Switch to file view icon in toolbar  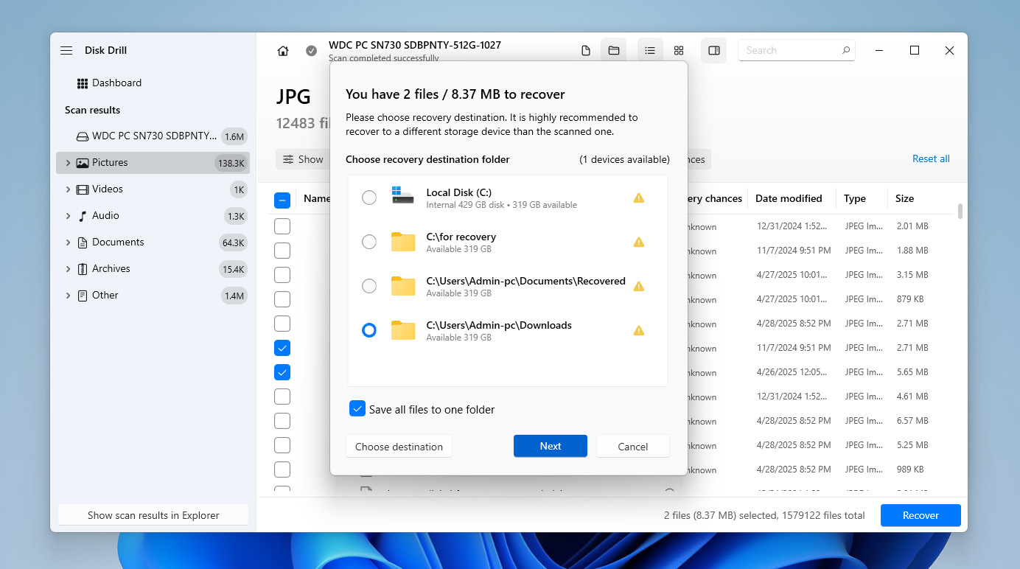[x=586, y=50]
